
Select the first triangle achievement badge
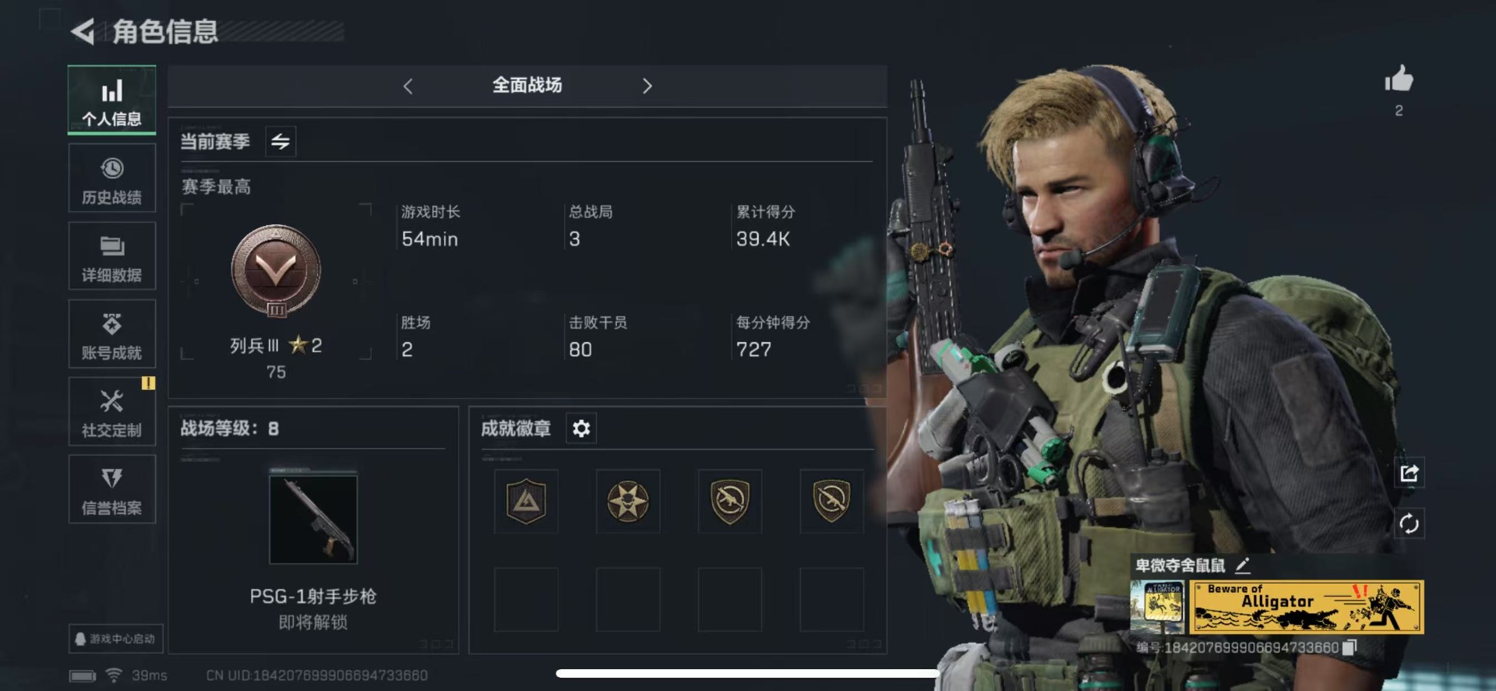[526, 501]
